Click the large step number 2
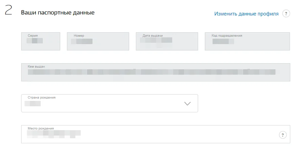This screenshot has width=299, height=150. tap(8, 10)
